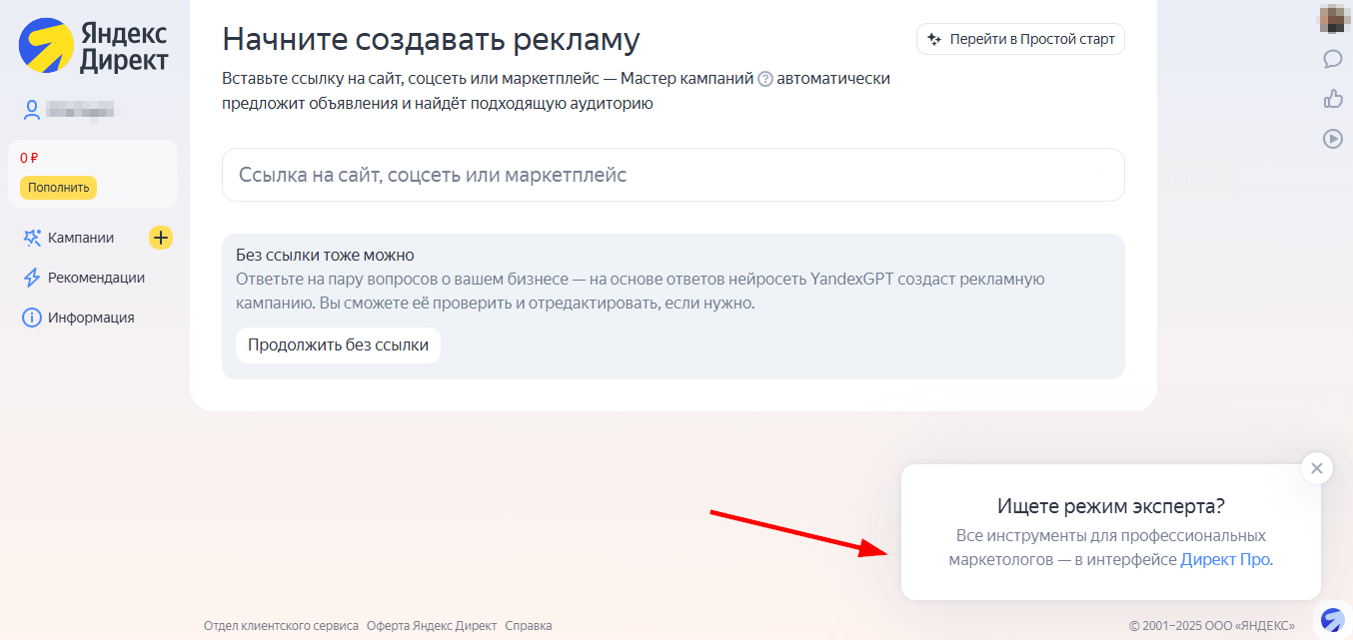This screenshot has height=640, width=1353.
Task: Open the Оферта Яндекс Директ link
Action: (432, 626)
